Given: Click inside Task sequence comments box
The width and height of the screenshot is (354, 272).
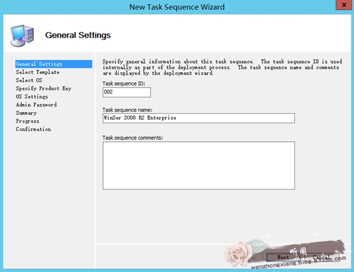Looking at the screenshot, I should point(199,165).
